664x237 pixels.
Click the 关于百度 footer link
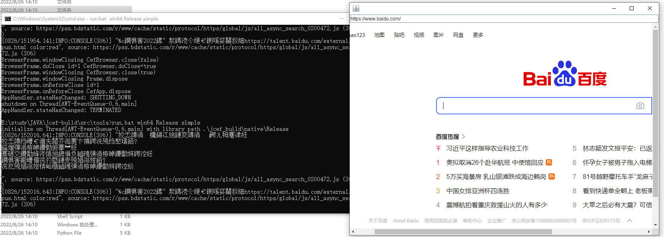[x=378, y=221]
